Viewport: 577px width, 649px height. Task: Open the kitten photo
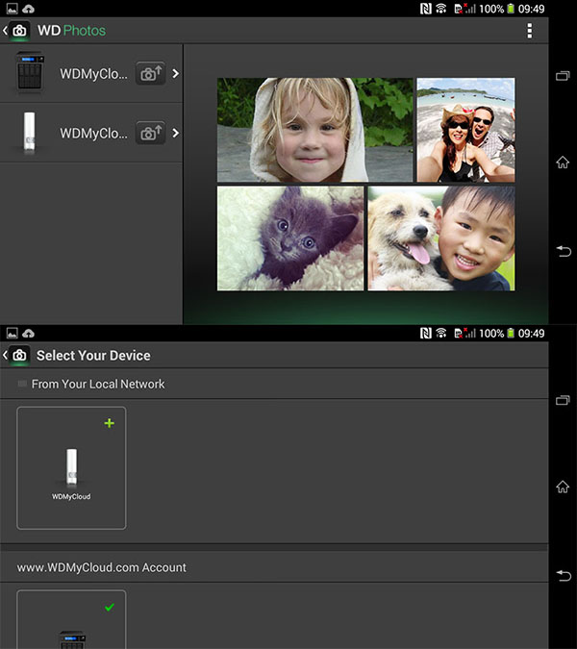coord(290,238)
